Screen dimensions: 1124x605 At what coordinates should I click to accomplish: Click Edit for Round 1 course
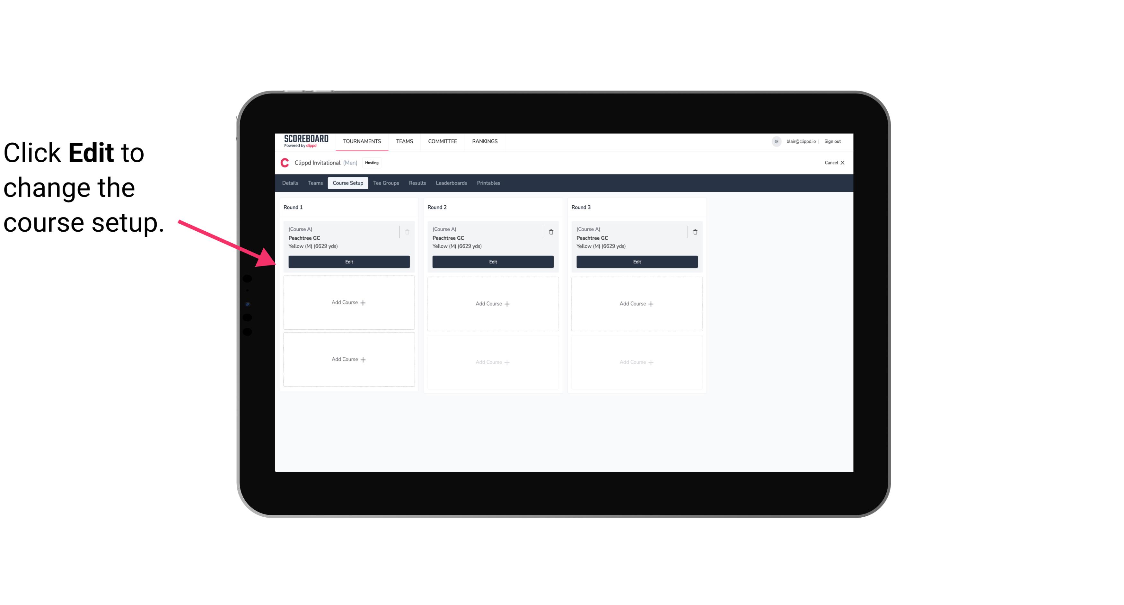click(x=348, y=262)
